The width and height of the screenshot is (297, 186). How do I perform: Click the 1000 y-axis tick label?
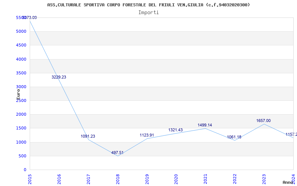coord(21,142)
